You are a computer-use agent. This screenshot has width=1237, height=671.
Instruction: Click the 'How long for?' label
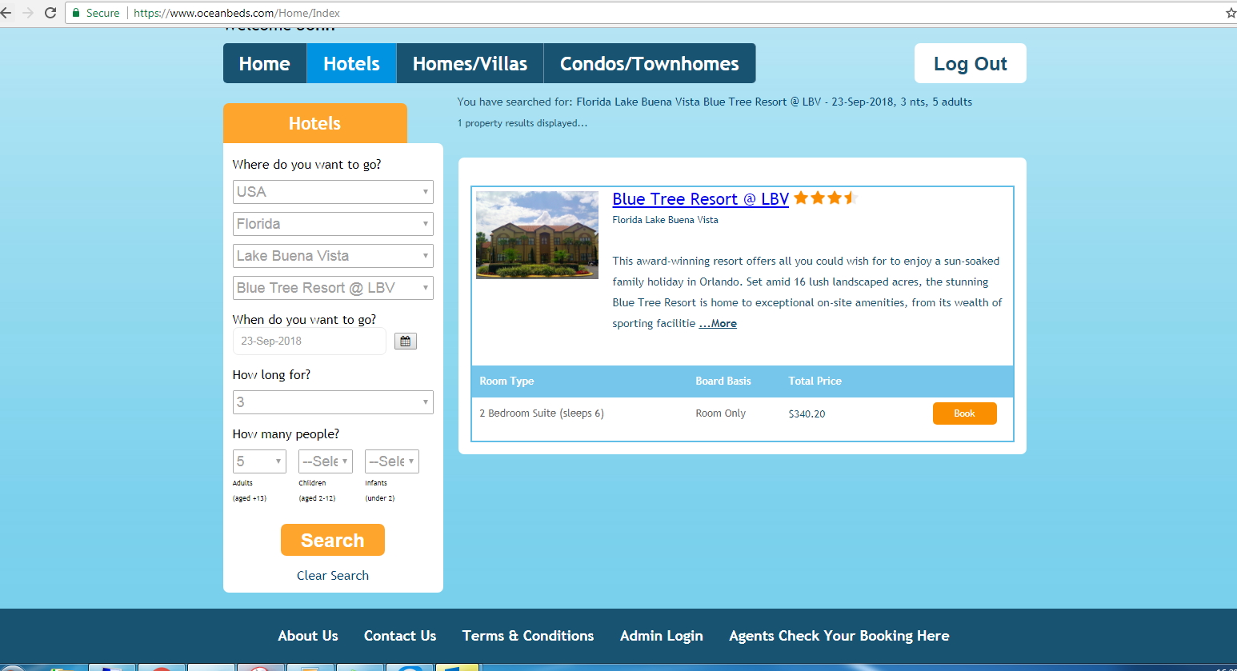[271, 375]
